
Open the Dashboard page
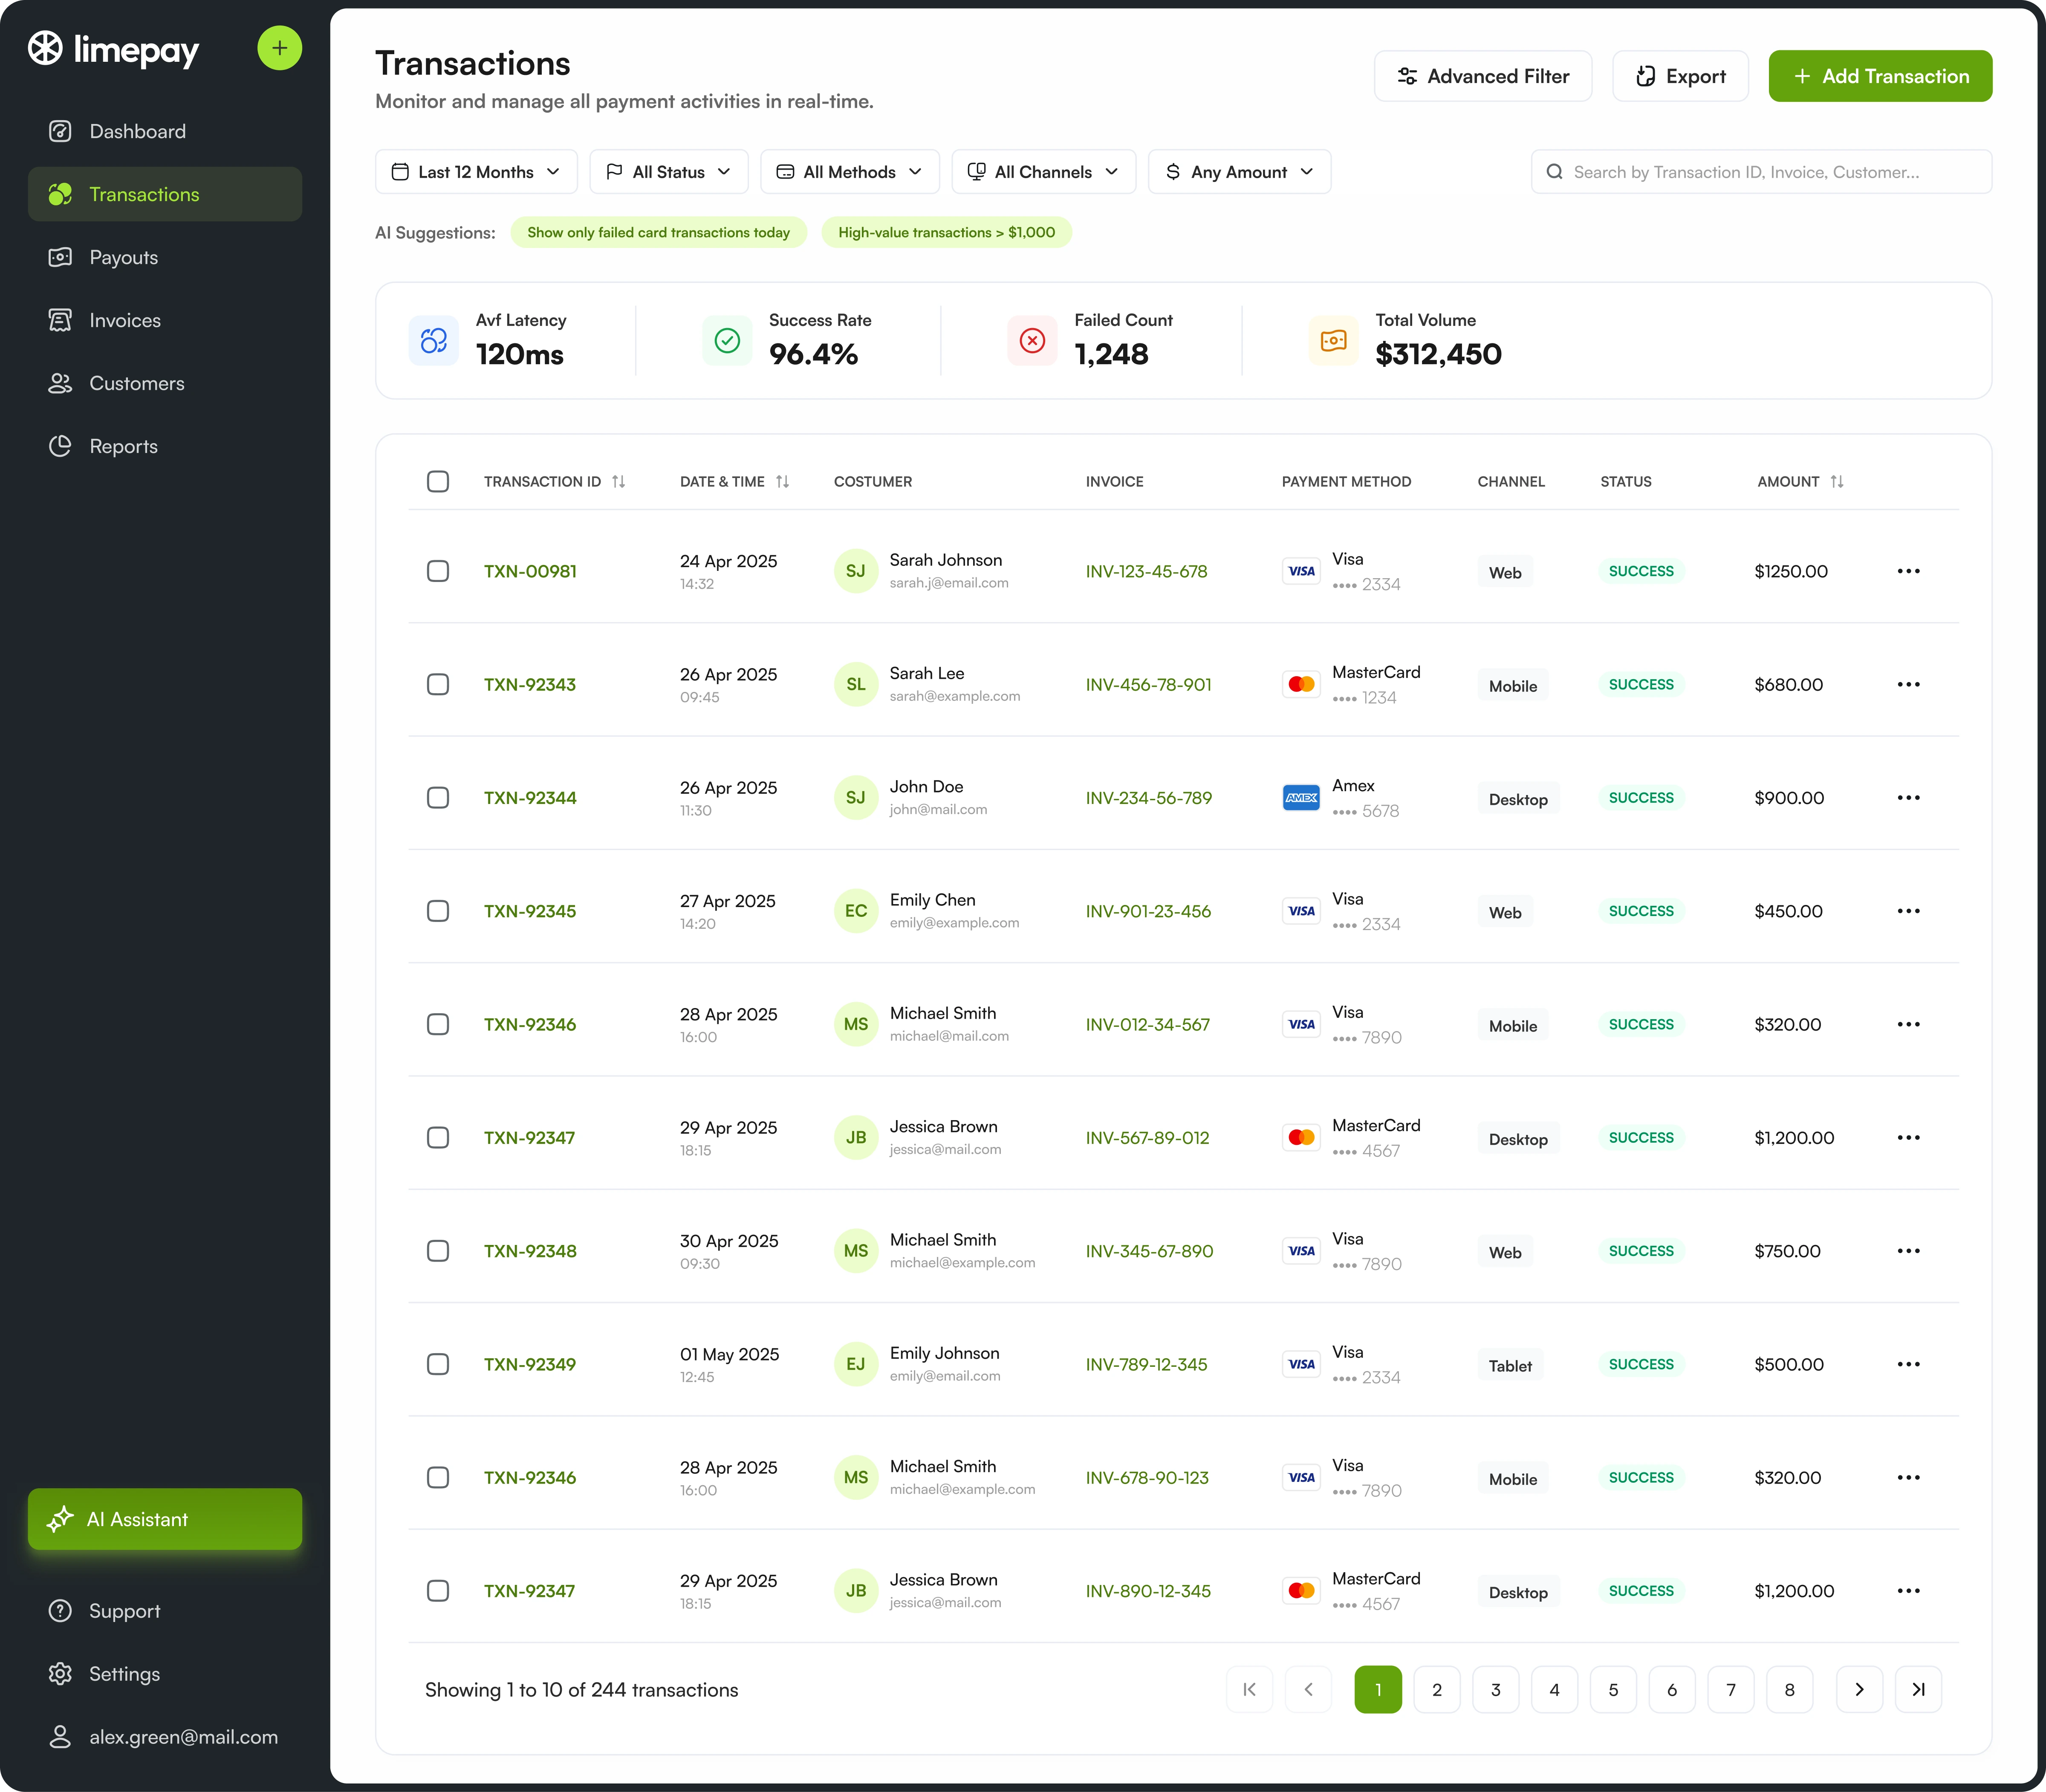click(x=165, y=131)
